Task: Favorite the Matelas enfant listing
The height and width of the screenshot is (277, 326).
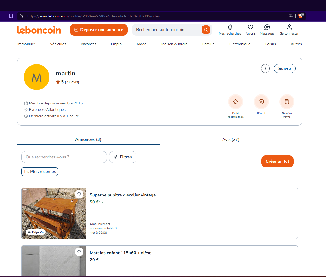Action: pos(79,252)
